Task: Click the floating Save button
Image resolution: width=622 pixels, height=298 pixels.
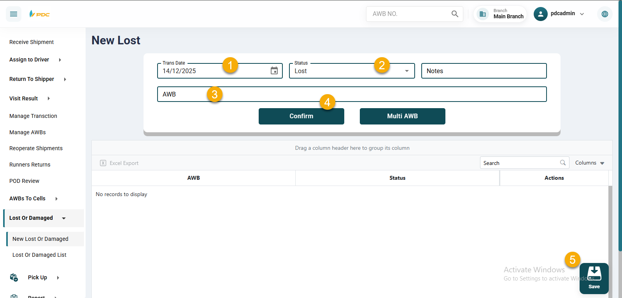Action: point(594,279)
